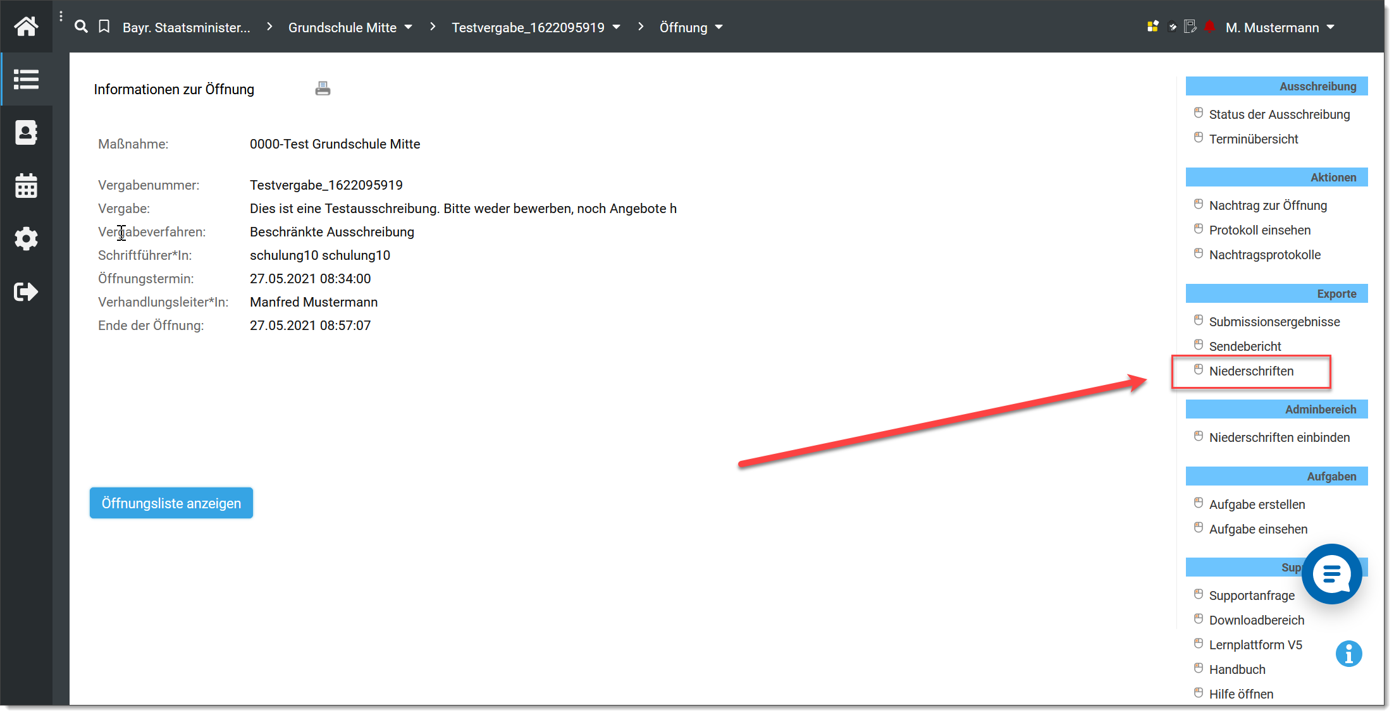1394x715 pixels.
Task: Click mouse icon beside Terminübersicht
Action: [1198, 138]
